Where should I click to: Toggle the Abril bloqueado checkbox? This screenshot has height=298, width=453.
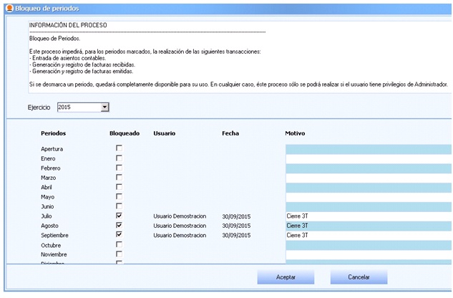point(119,187)
